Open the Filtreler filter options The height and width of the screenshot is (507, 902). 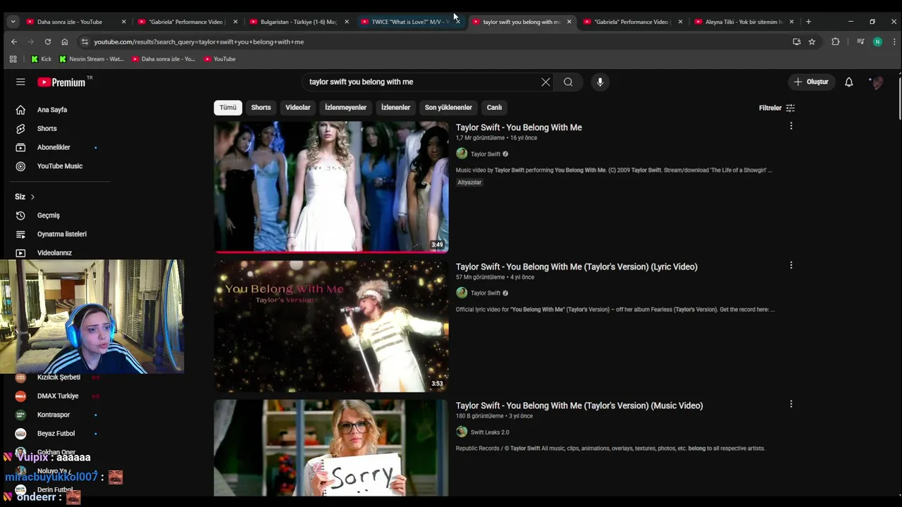[777, 108]
